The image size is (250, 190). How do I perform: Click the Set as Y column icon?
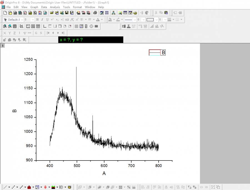(x=10, y=33)
